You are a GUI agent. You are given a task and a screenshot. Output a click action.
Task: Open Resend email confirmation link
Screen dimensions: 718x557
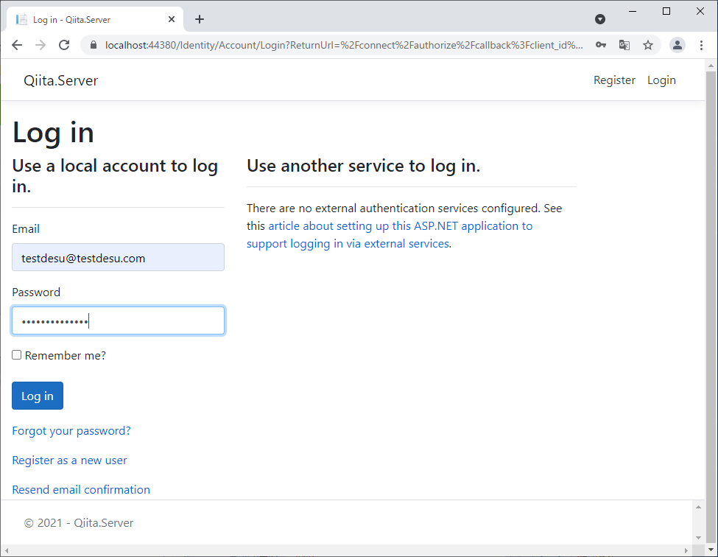pos(81,490)
